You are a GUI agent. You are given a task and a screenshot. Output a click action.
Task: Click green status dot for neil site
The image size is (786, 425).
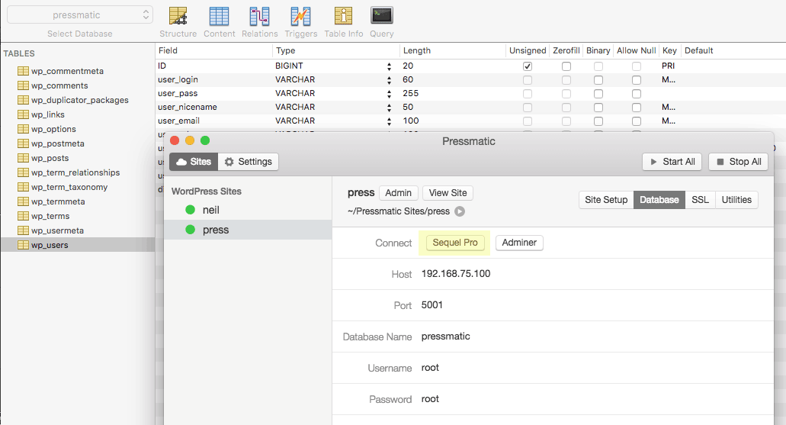(x=190, y=210)
